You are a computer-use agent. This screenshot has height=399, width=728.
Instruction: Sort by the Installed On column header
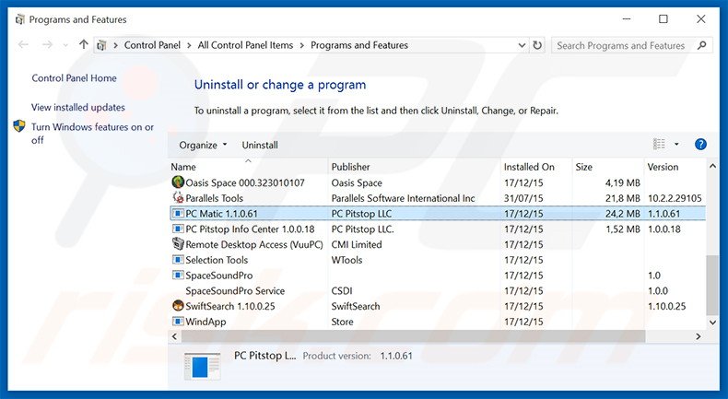(536, 167)
